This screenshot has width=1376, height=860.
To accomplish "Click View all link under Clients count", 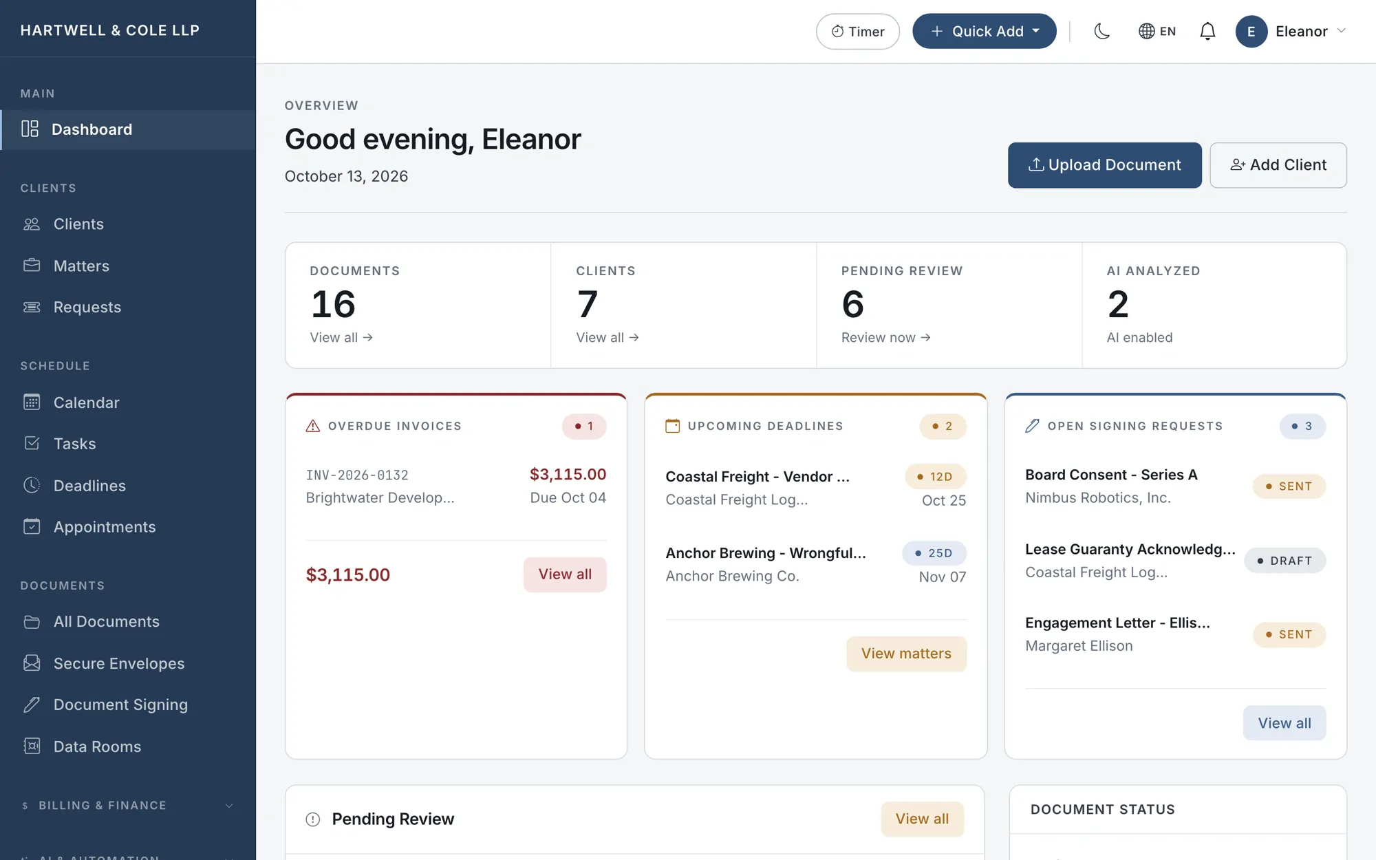I will pyautogui.click(x=608, y=337).
